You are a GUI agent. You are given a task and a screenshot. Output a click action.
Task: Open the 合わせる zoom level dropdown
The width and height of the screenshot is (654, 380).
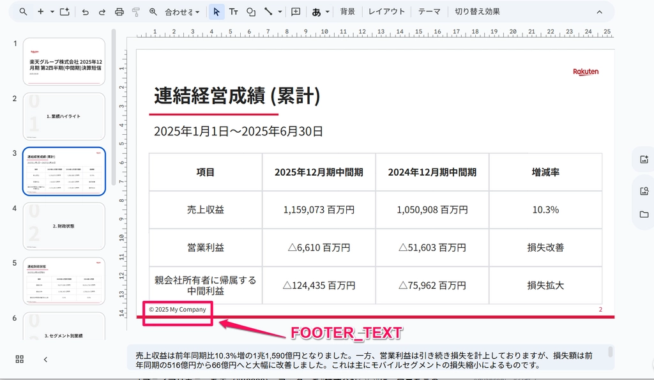182,11
